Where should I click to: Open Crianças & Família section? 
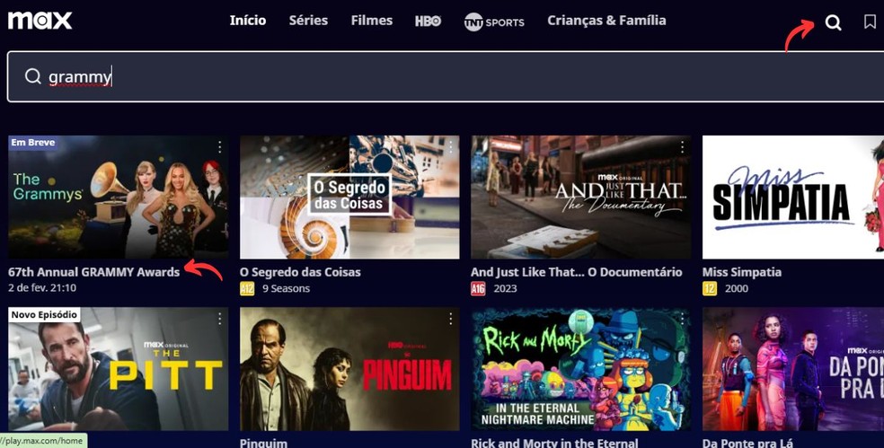click(x=606, y=21)
